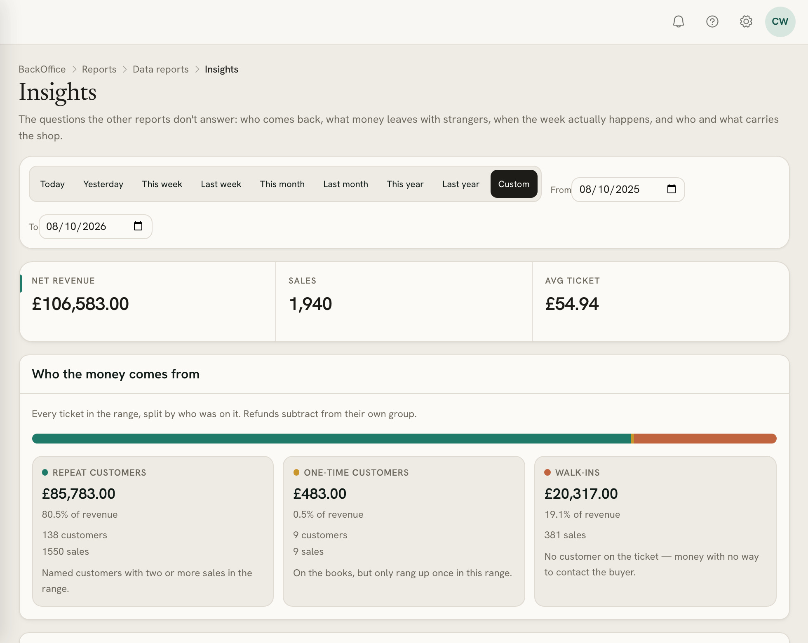Edit the To date field 08/10/2026
The width and height of the screenshot is (808, 643).
(x=95, y=226)
